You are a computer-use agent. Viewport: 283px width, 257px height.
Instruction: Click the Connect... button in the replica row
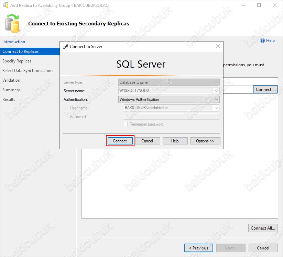point(265,90)
